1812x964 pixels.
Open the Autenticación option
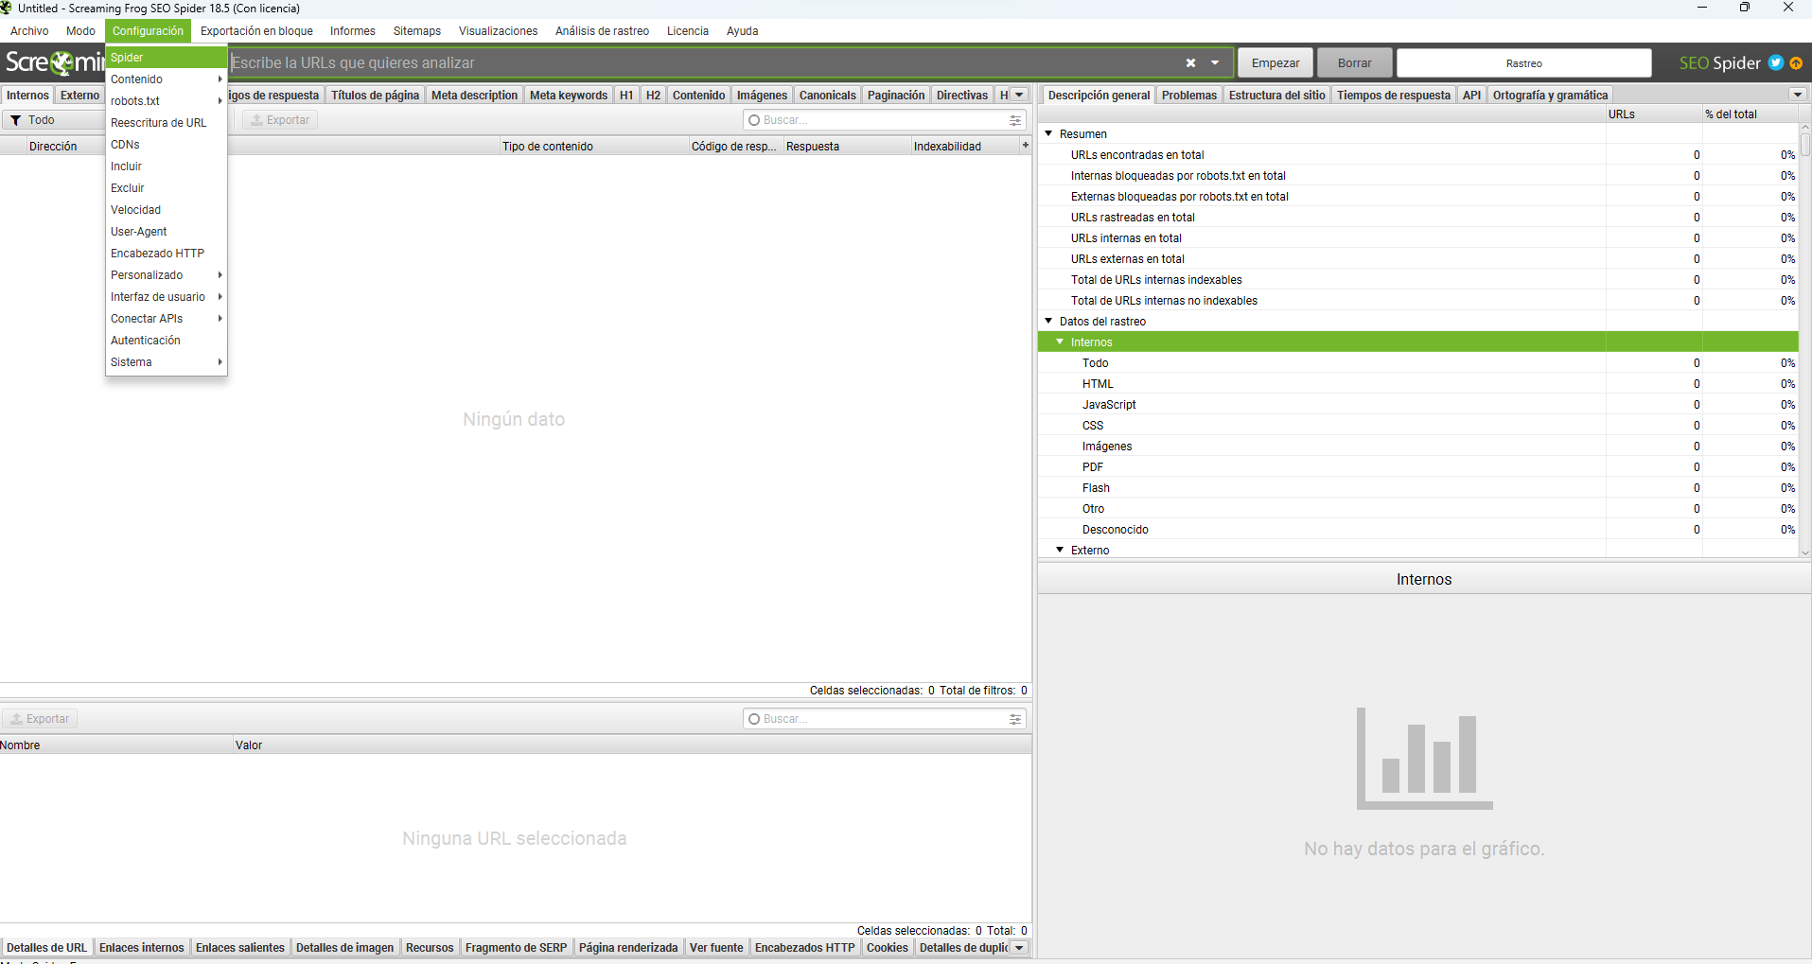tap(167, 341)
